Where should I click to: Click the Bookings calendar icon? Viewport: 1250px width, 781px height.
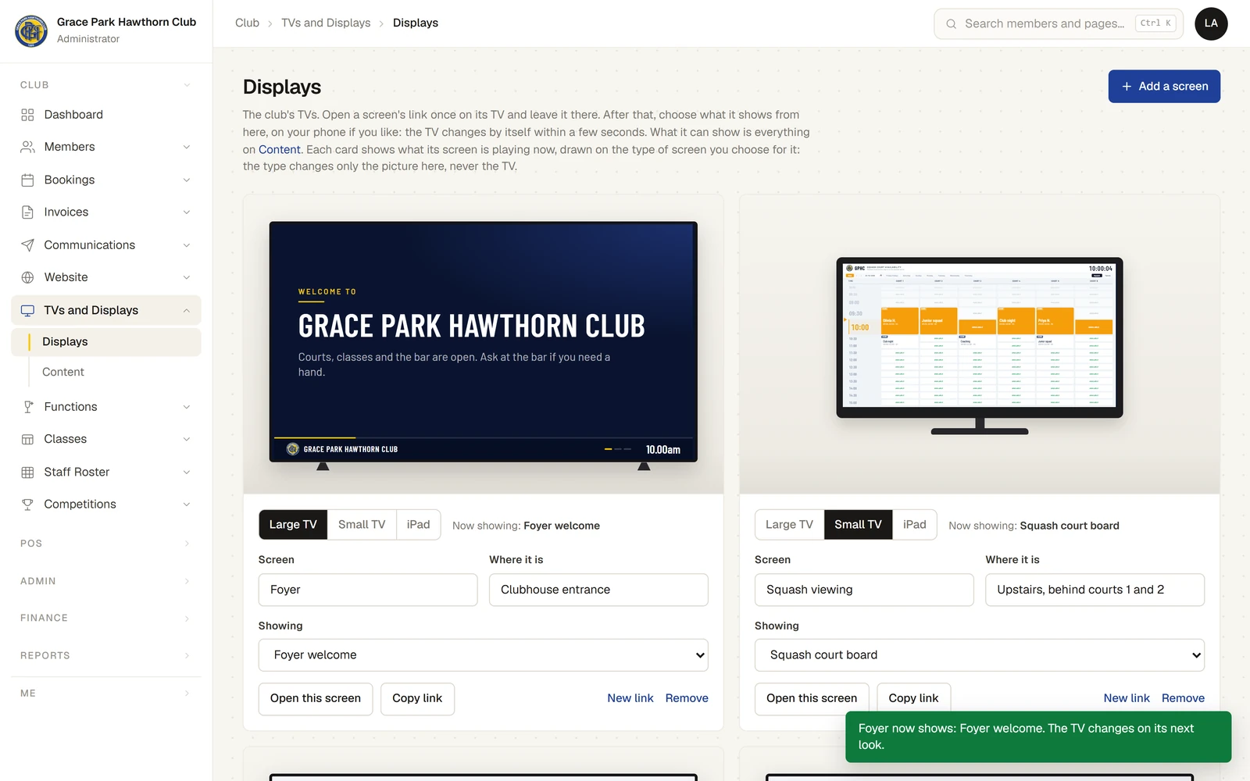coord(27,180)
